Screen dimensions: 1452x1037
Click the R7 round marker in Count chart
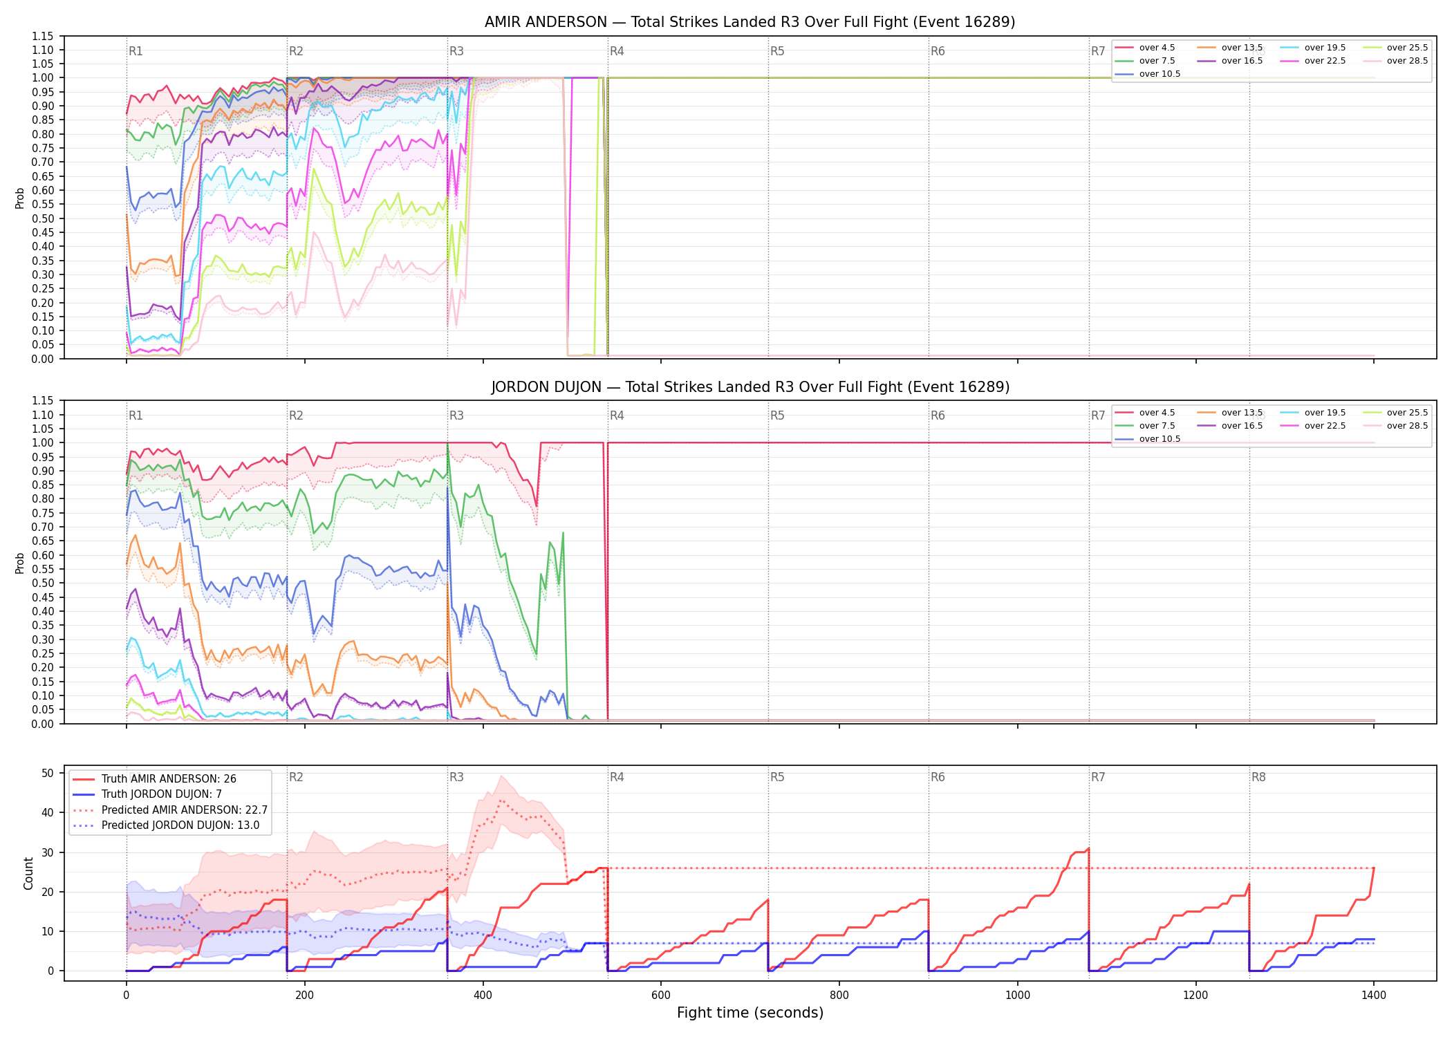pyautogui.click(x=1098, y=777)
